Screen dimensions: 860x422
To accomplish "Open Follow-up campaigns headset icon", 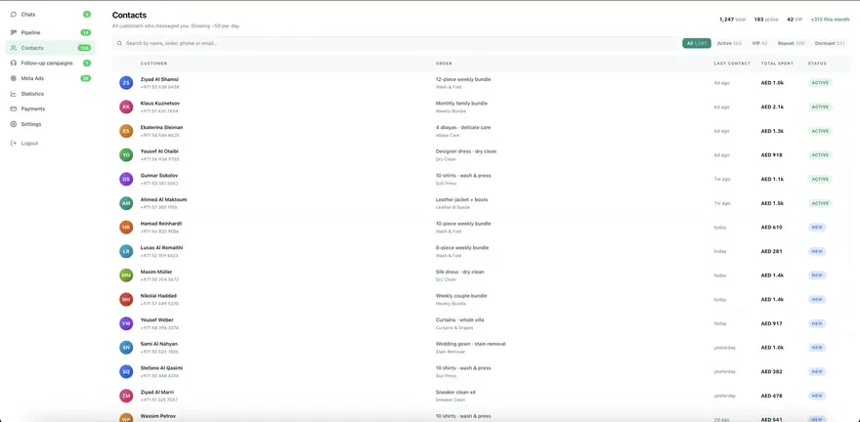I will (14, 63).
